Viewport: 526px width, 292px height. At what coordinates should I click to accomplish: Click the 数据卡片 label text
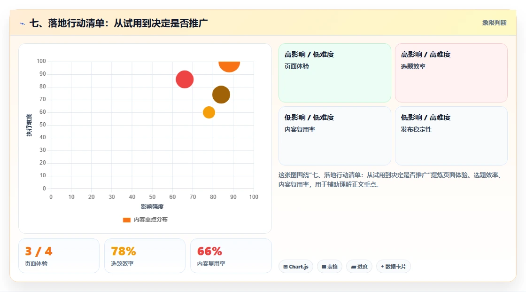(396, 267)
